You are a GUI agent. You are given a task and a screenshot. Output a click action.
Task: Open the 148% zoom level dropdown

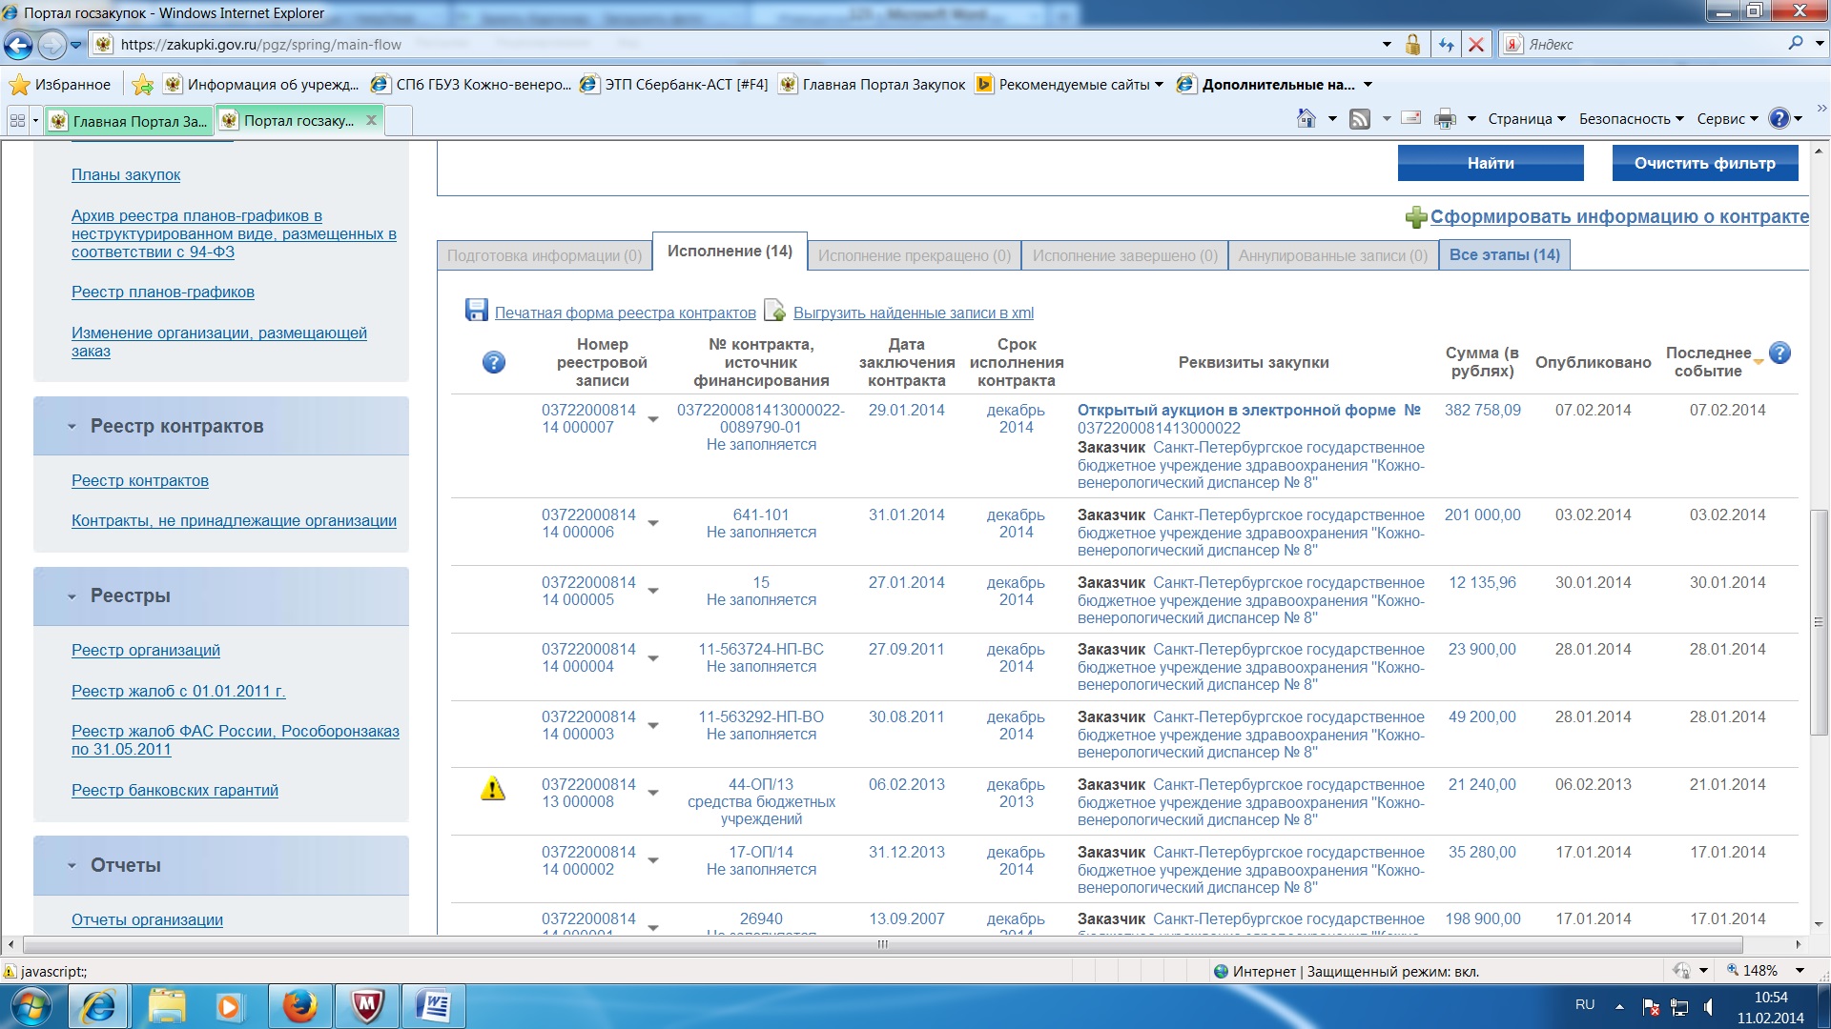click(x=1800, y=971)
